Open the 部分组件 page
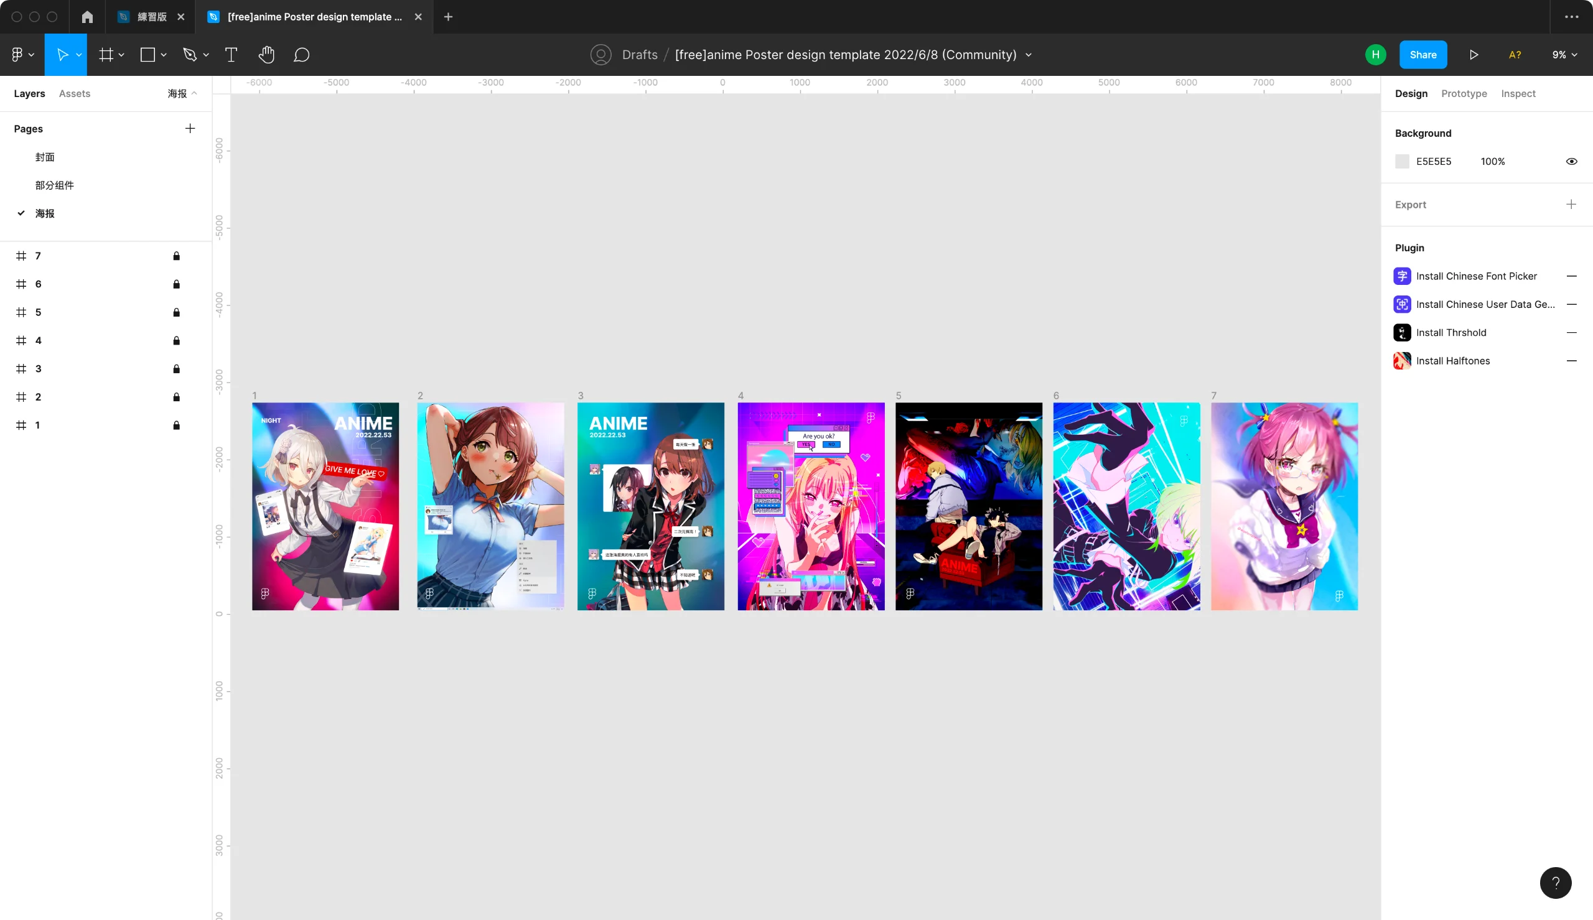Image resolution: width=1593 pixels, height=920 pixels. (54, 185)
